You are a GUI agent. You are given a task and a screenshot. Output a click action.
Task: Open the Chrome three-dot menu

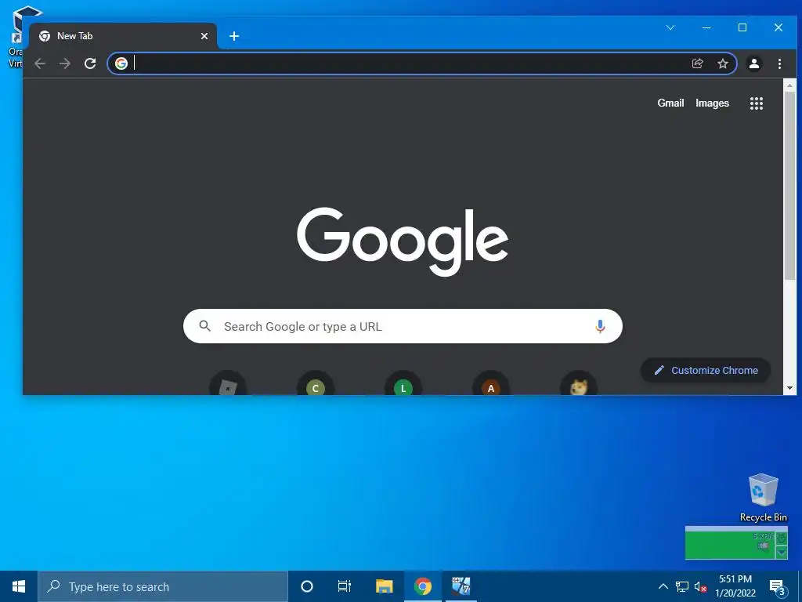click(779, 63)
